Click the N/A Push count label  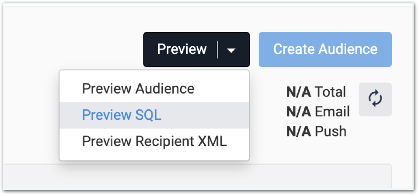(x=316, y=131)
